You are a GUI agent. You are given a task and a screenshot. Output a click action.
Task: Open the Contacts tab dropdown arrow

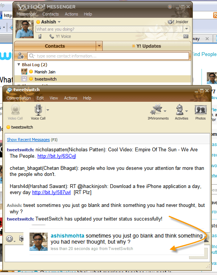(99, 46)
